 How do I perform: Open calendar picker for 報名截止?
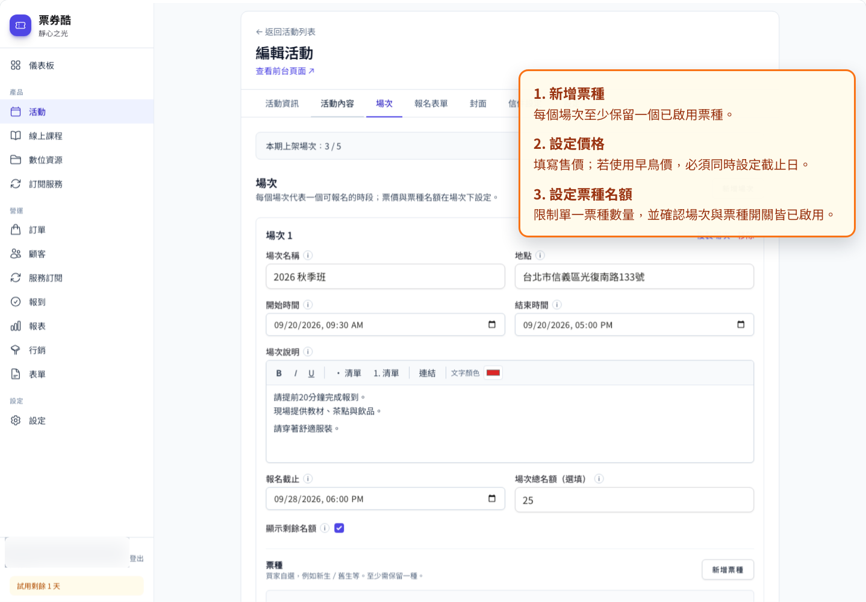(492, 499)
